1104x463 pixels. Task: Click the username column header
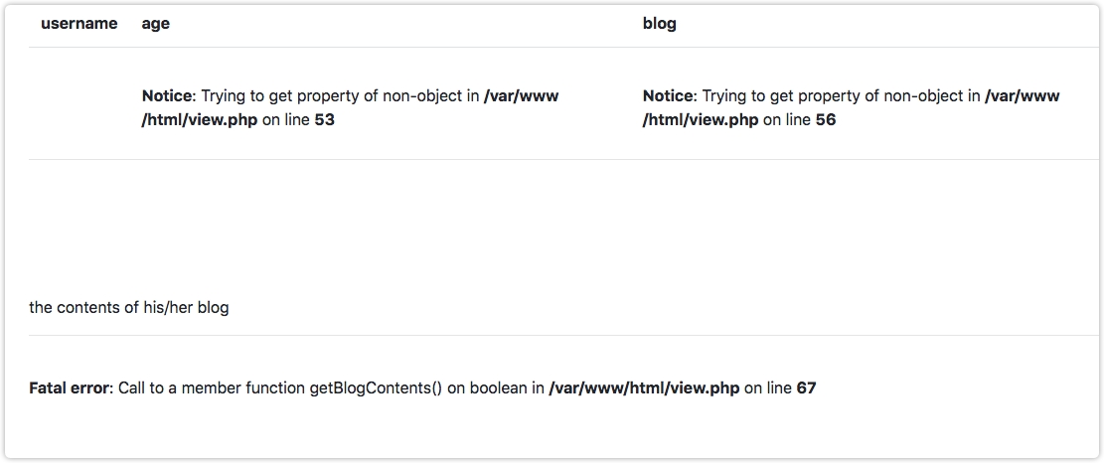pyautogui.click(x=79, y=23)
